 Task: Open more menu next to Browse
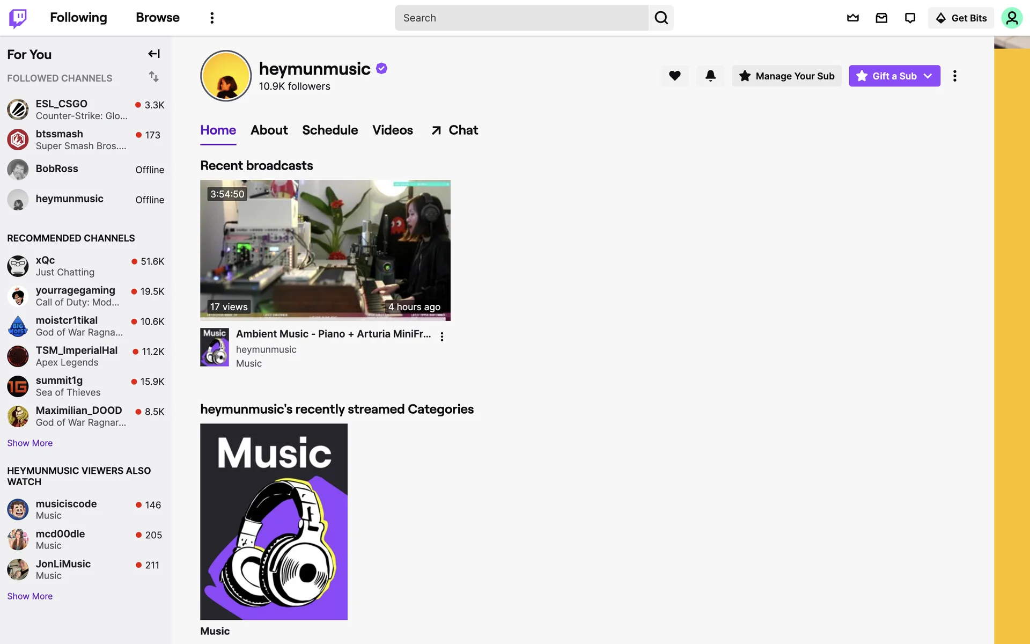[x=212, y=18]
